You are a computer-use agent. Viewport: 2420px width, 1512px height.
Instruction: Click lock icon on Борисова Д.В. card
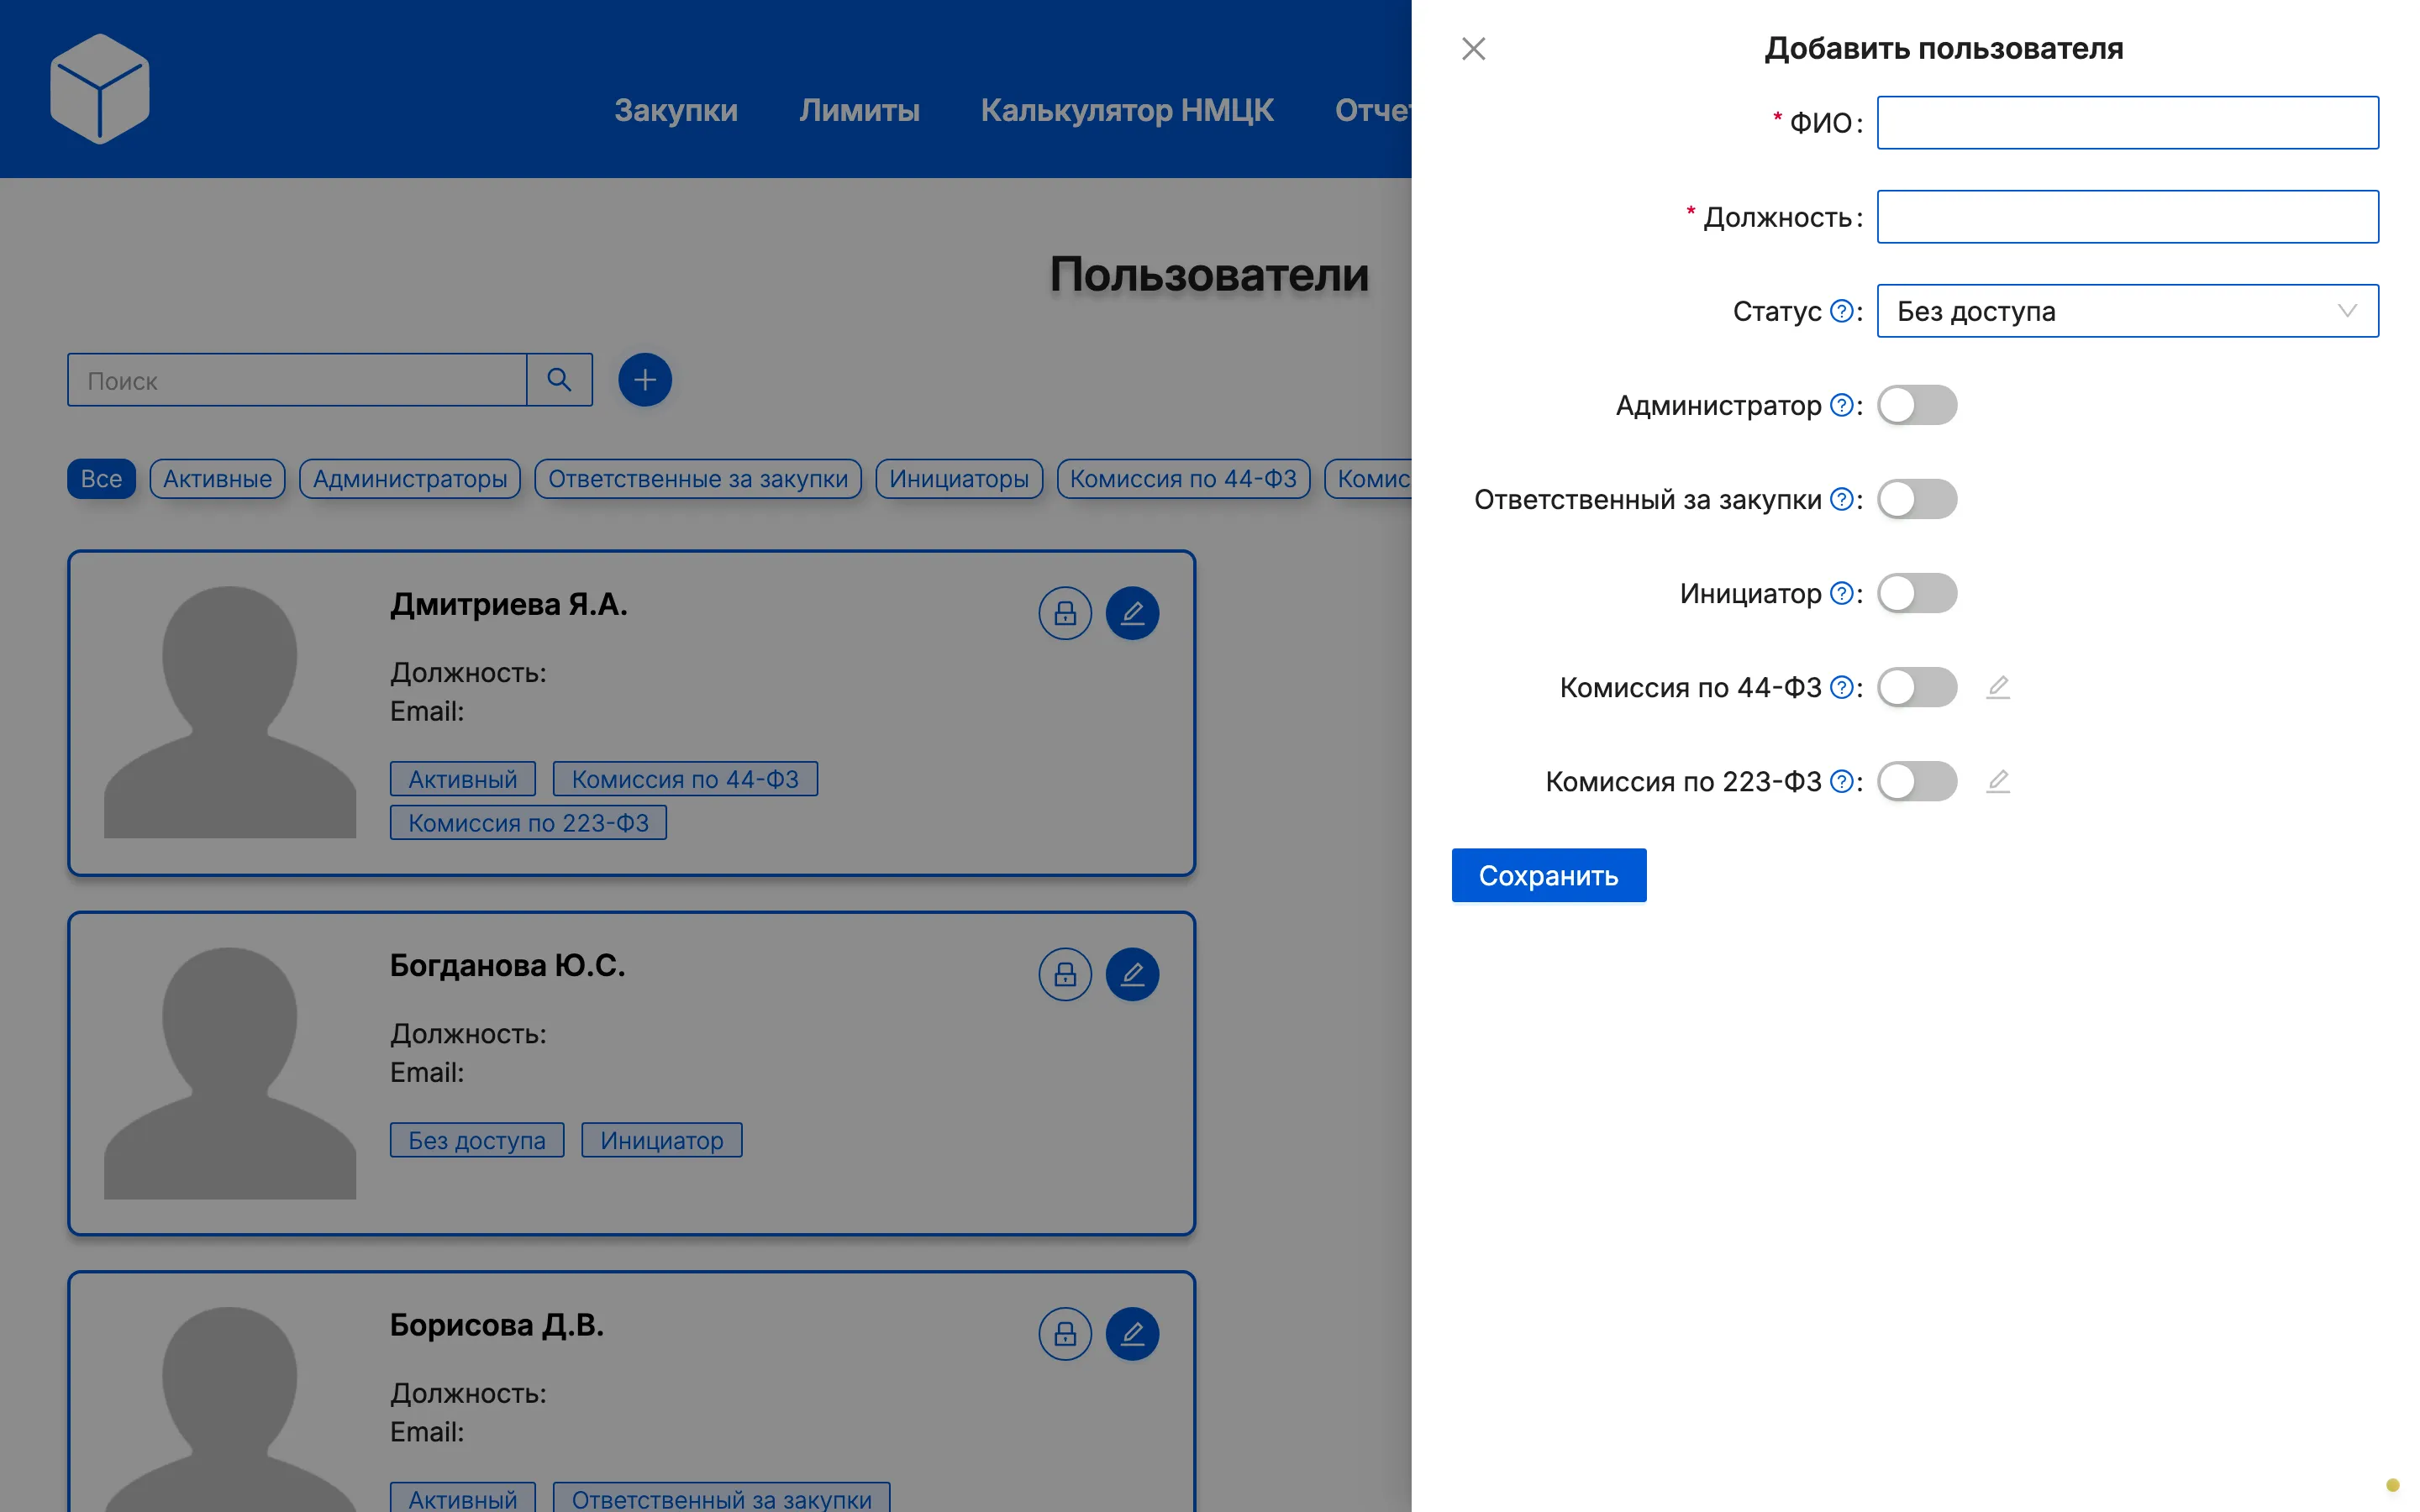tap(1065, 1334)
